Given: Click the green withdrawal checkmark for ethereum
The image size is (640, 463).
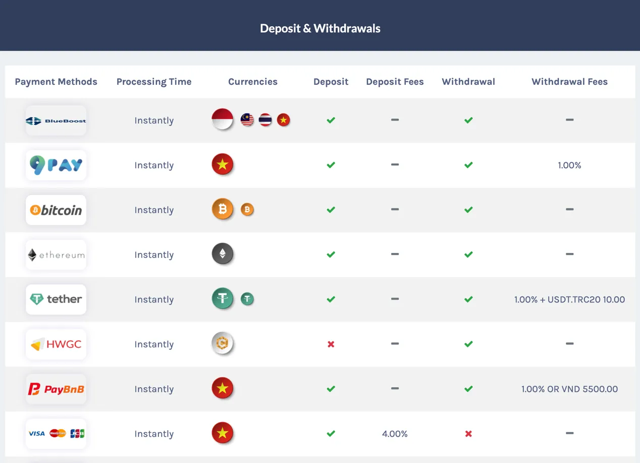Looking at the screenshot, I should [468, 254].
